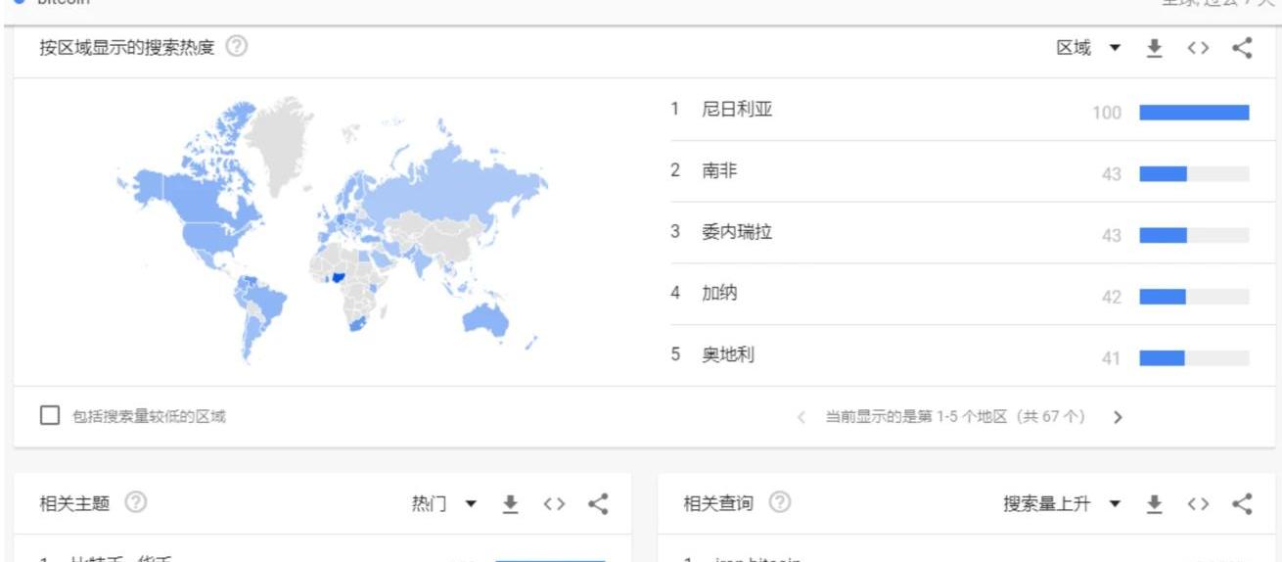Viewport: 1282px width, 562px height.
Task: Click embed icon in region panel
Action: [1198, 48]
